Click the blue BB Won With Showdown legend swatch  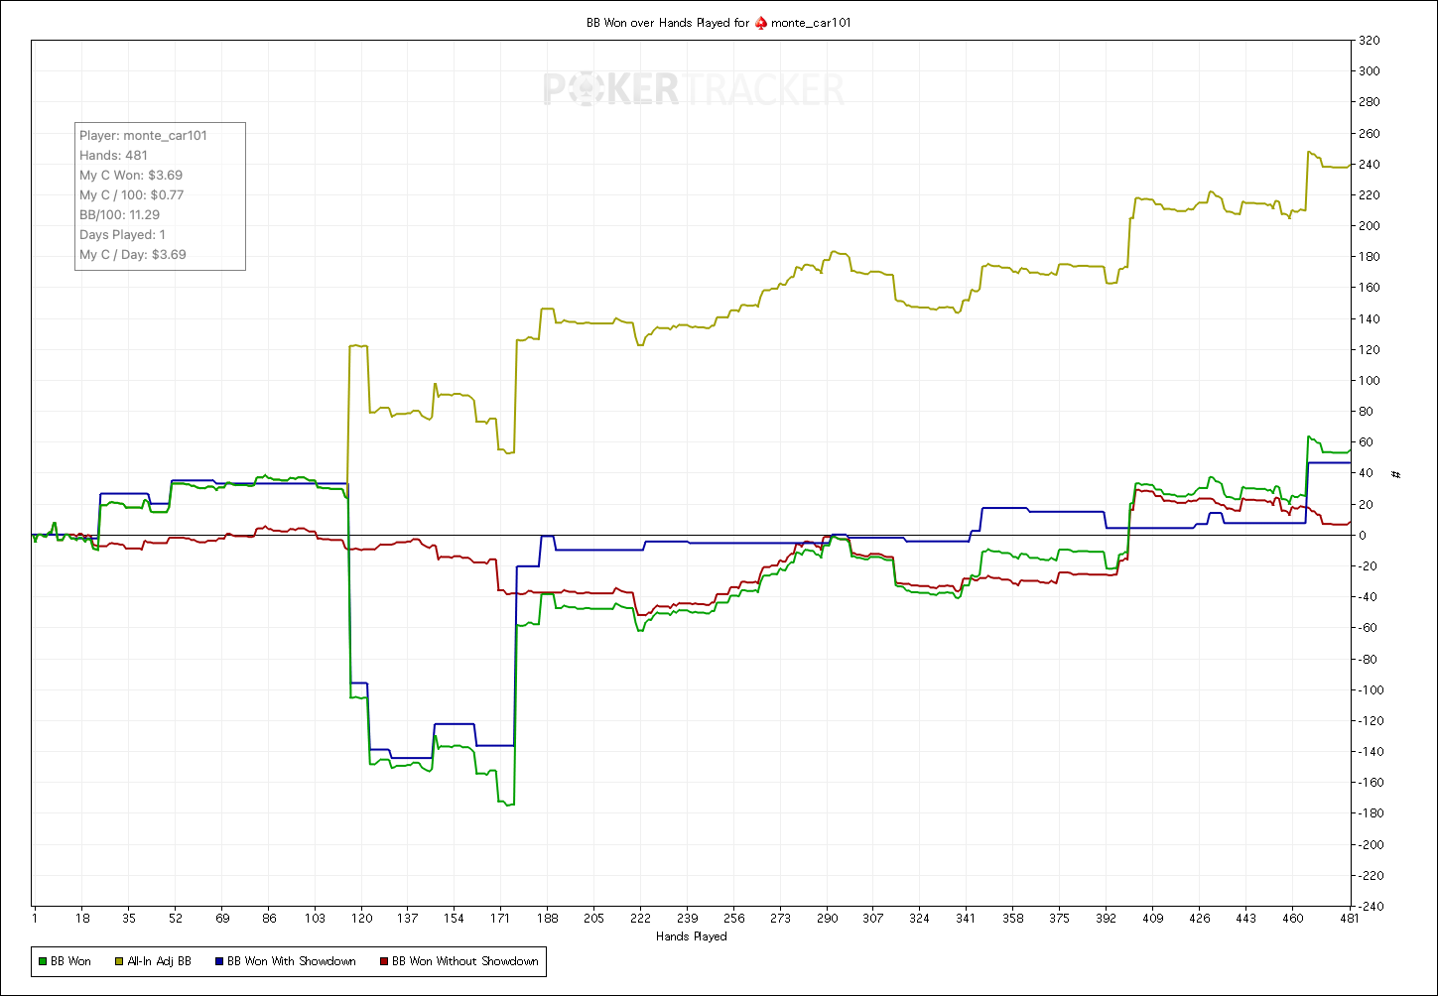[x=218, y=961]
